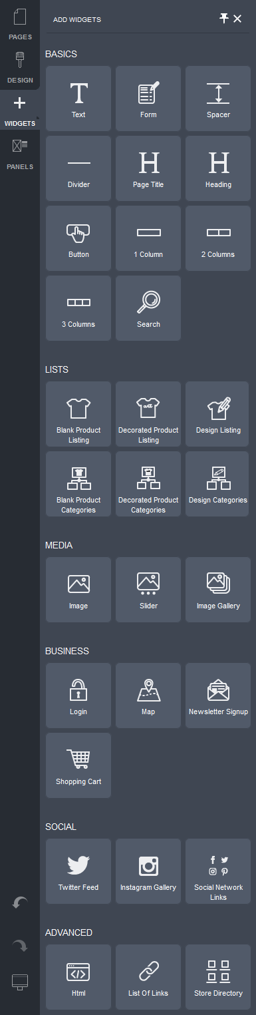Close the Add Widgets panel

coord(237,19)
